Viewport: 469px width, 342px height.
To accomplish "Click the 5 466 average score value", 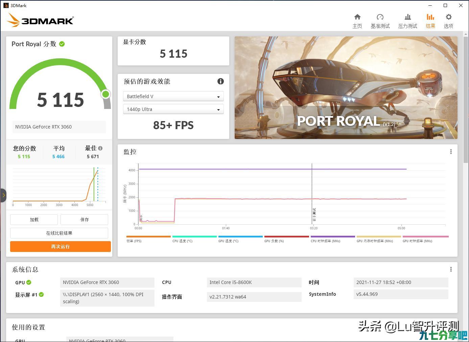I will [58, 156].
